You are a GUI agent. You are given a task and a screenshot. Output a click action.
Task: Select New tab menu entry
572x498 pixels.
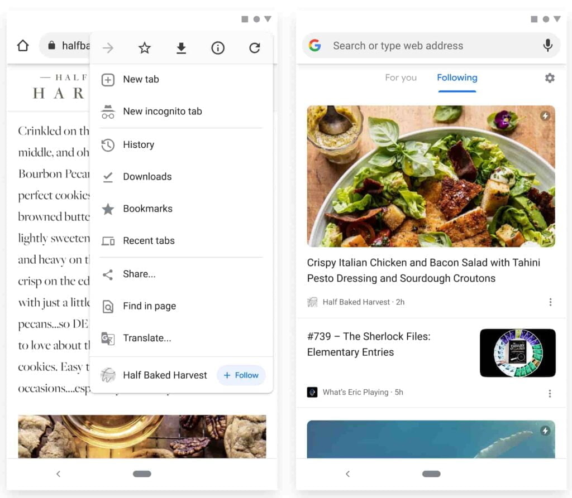tap(182, 79)
